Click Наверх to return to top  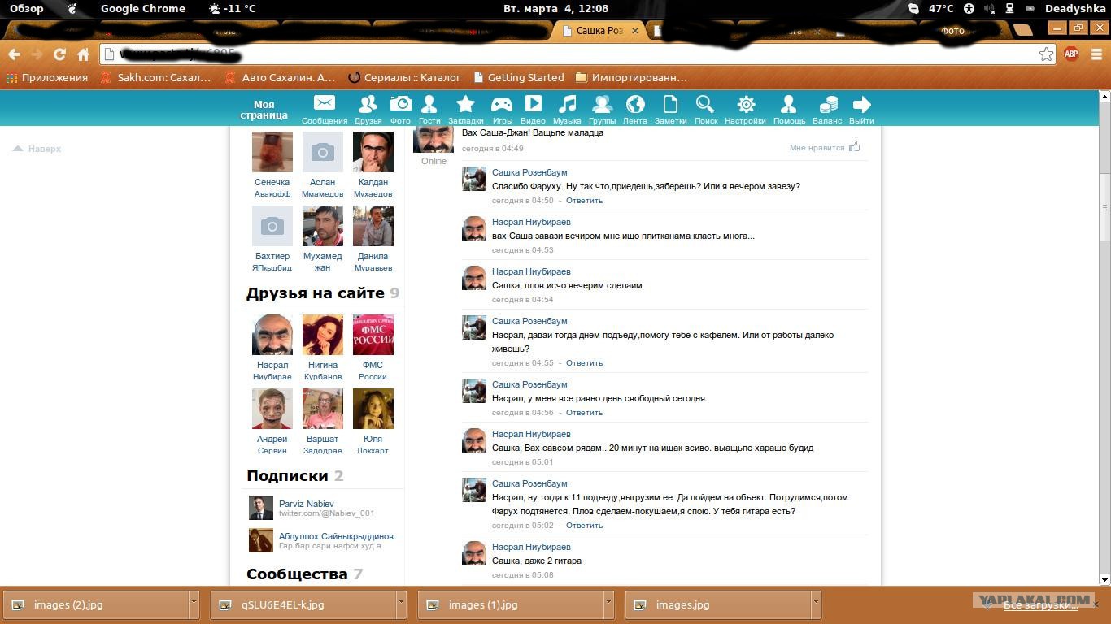[37, 149]
